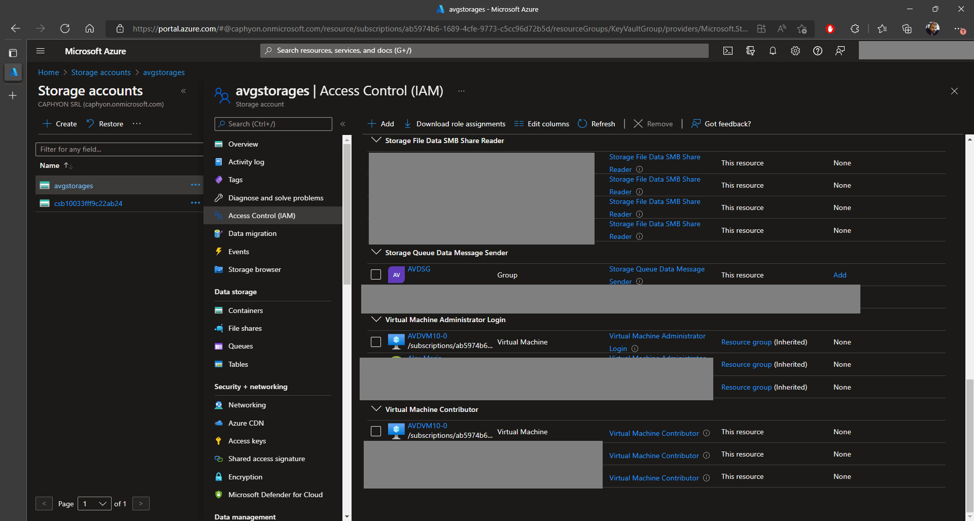Open the browser profile avatar
Viewport: 974px width, 521px height.
(932, 29)
